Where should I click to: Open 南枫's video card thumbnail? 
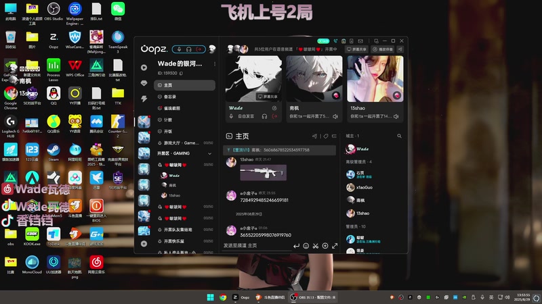click(314, 79)
